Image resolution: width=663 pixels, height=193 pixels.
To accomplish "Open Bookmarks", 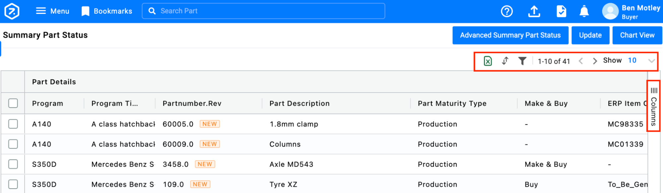I will 107,11.
